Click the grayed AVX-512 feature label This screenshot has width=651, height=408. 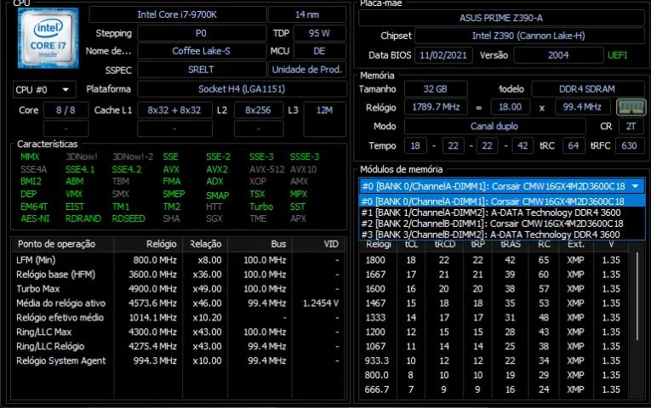pos(267,169)
